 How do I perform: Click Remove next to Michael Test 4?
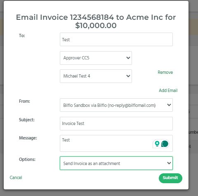click(x=165, y=72)
